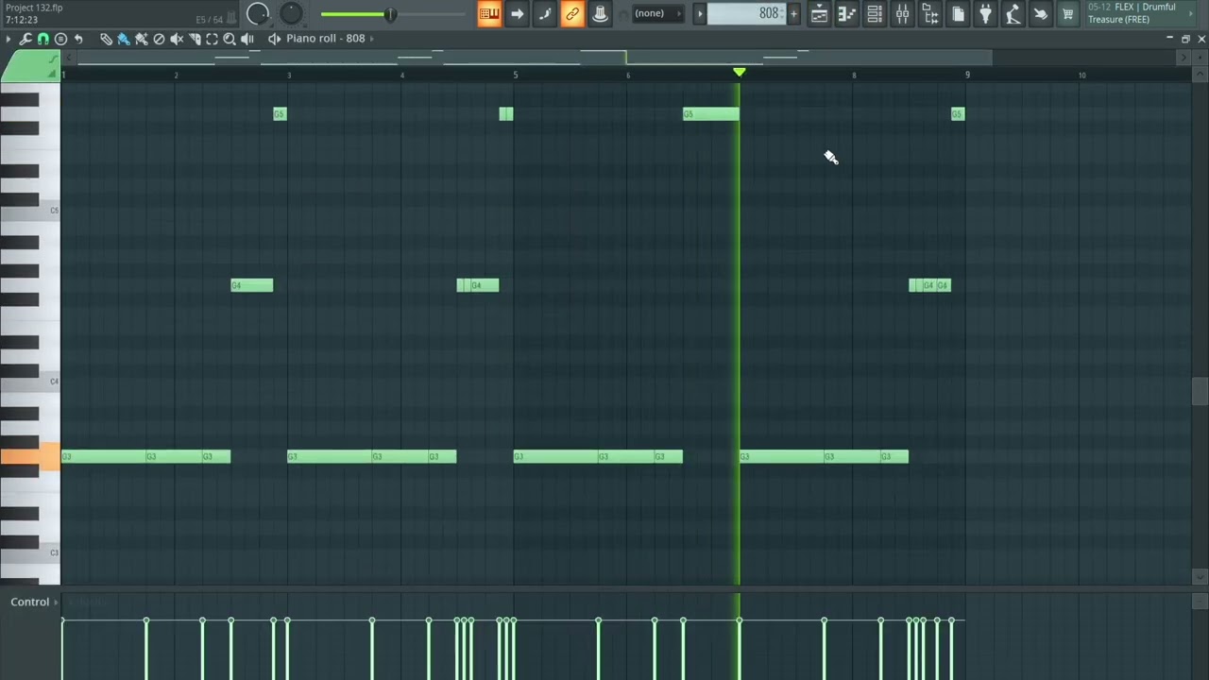Click the arrow left of pattern 808
The width and height of the screenshot is (1209, 680).
coord(700,13)
